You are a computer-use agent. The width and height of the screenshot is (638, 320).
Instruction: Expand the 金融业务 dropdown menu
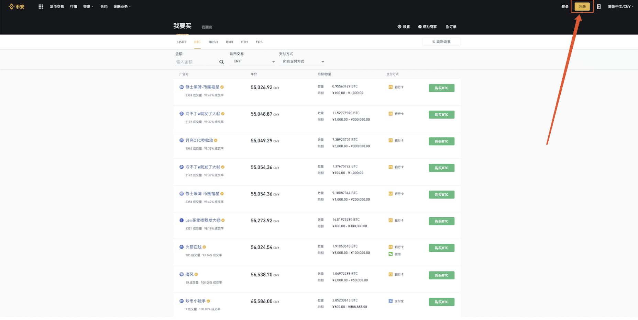pos(122,7)
